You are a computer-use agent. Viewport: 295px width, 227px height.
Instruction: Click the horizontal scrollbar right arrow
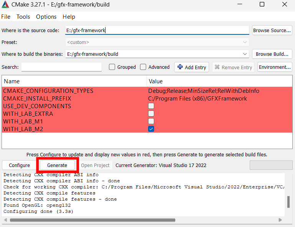(x=280, y=220)
